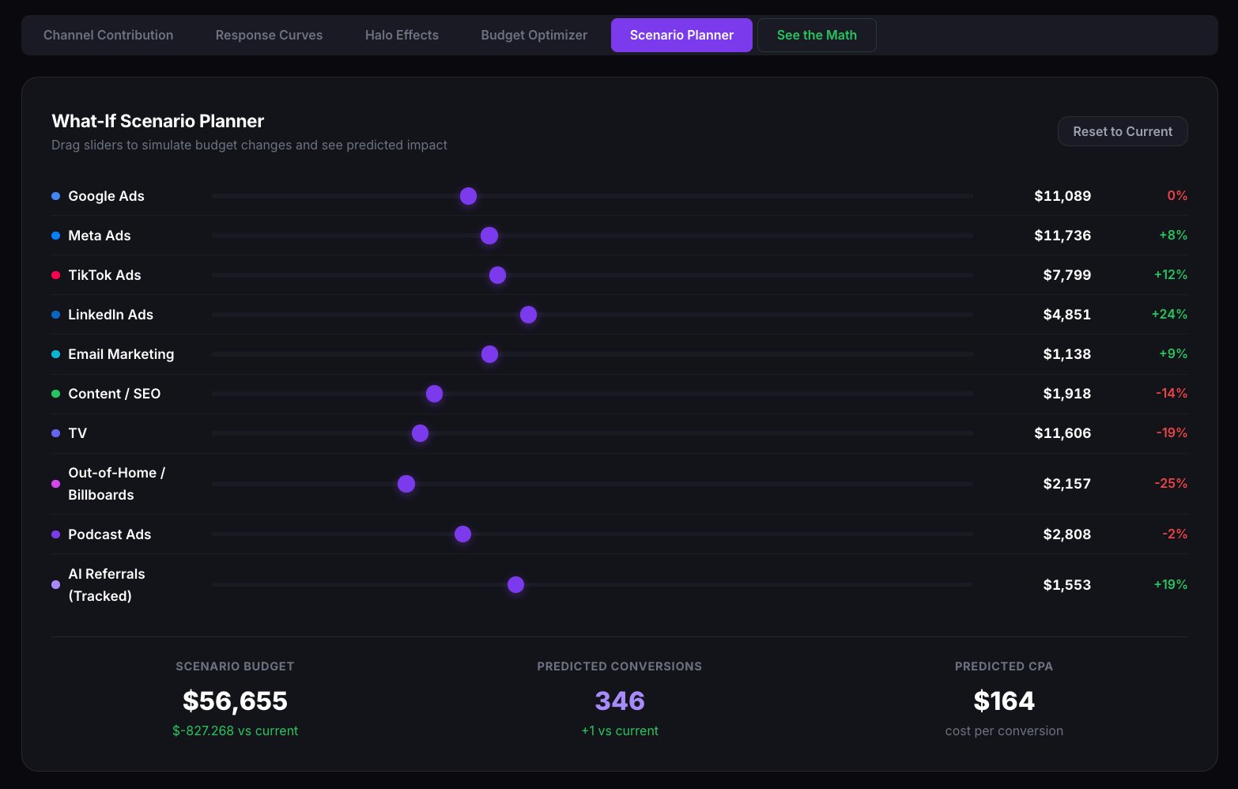The image size is (1238, 789).
Task: Click the Out-of-Home / Billboards slider handle
Action: pos(406,484)
